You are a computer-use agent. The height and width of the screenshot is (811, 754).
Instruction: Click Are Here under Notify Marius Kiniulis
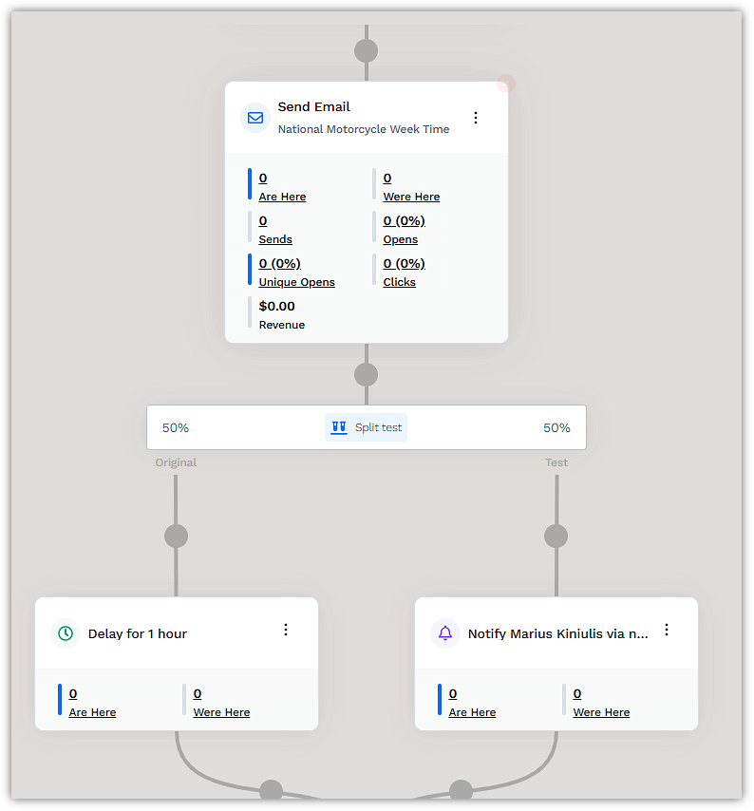pyautogui.click(x=472, y=712)
